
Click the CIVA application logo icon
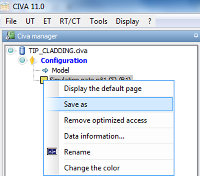4,6
